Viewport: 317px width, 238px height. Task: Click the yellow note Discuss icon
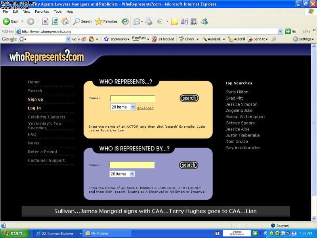174,21
